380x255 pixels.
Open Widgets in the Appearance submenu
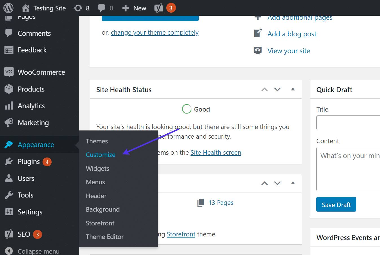[98, 168]
